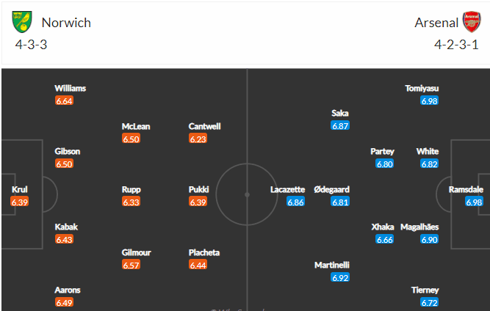Select Williams in Norwich defence
Screen dimensions: 490x311
pos(71,88)
